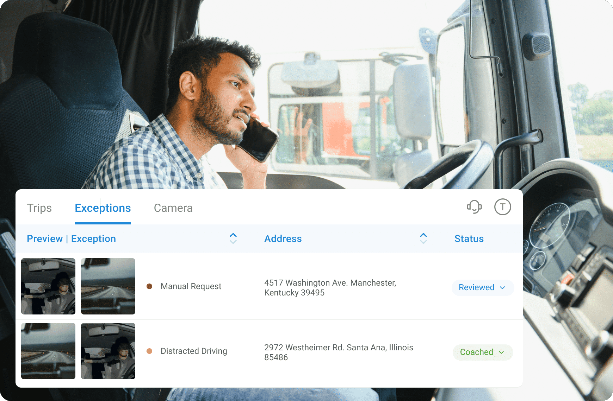
Task: Click the Status column header
Action: tap(469, 238)
